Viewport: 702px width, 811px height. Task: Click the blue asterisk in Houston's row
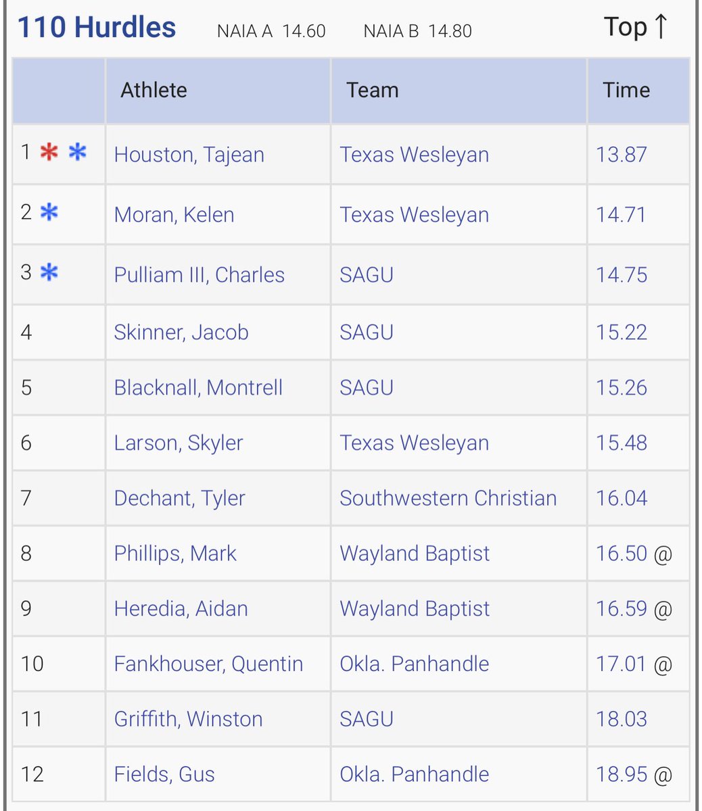(x=78, y=153)
